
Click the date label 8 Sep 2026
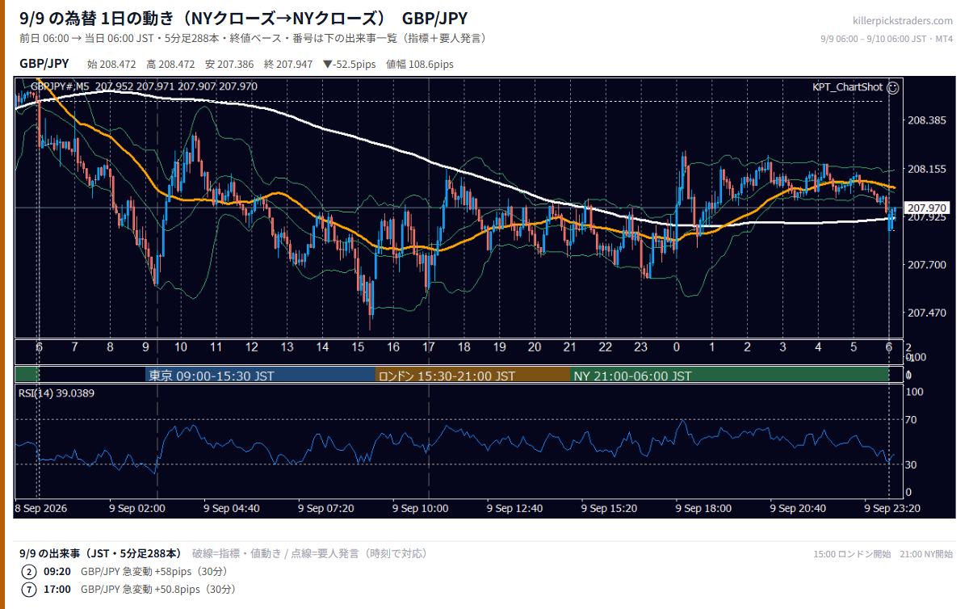41,509
